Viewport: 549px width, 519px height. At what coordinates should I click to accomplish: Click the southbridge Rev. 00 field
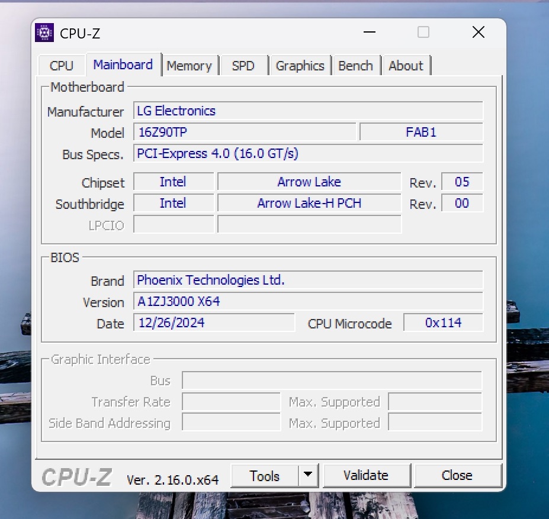pyautogui.click(x=462, y=204)
